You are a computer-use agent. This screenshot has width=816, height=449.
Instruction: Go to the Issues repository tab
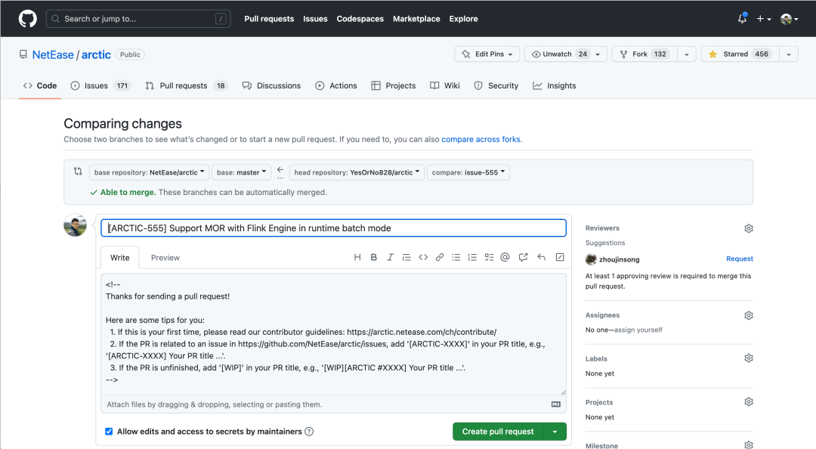[x=96, y=86]
